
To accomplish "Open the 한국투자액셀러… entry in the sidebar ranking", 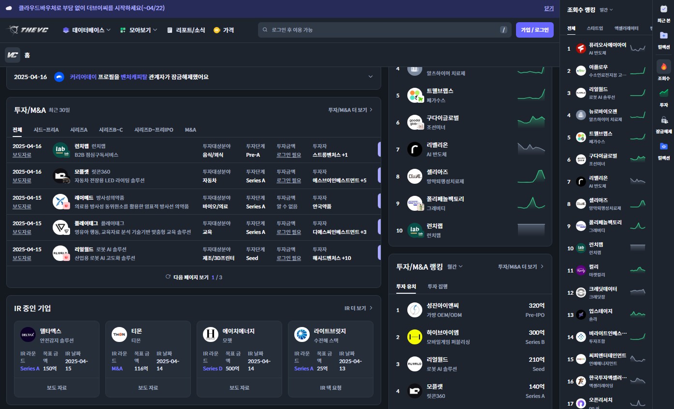I will (x=606, y=381).
